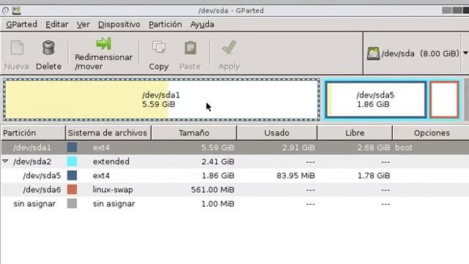Select the red swap block in disk graphic

pos(445,100)
